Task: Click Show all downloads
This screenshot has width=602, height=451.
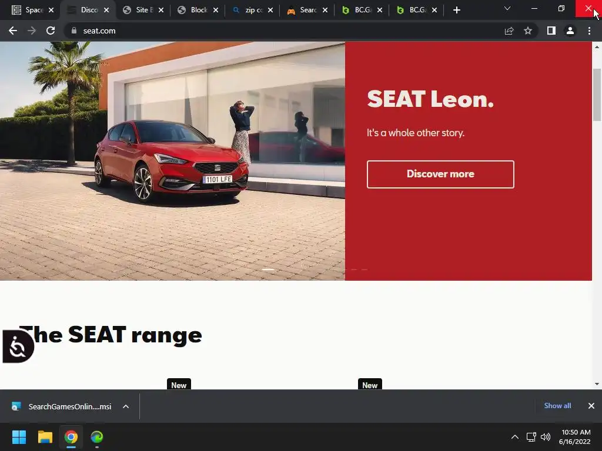Action: click(x=557, y=406)
